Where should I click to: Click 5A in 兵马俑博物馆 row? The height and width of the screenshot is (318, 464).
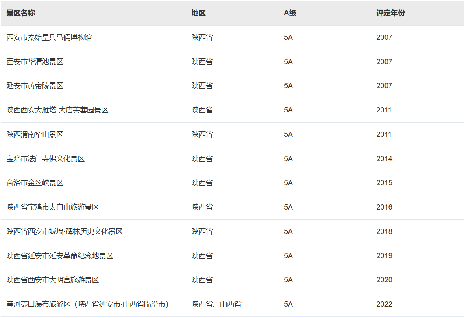tap(288, 37)
